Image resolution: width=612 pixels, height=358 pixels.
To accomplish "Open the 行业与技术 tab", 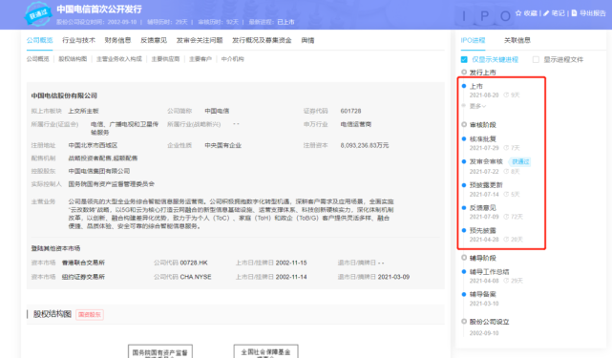I will click(x=78, y=40).
